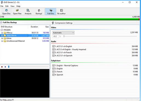Image resolution: width=141 pixels, height=101 pixels.
Task: Click the Duration column header
Action: point(34,27)
